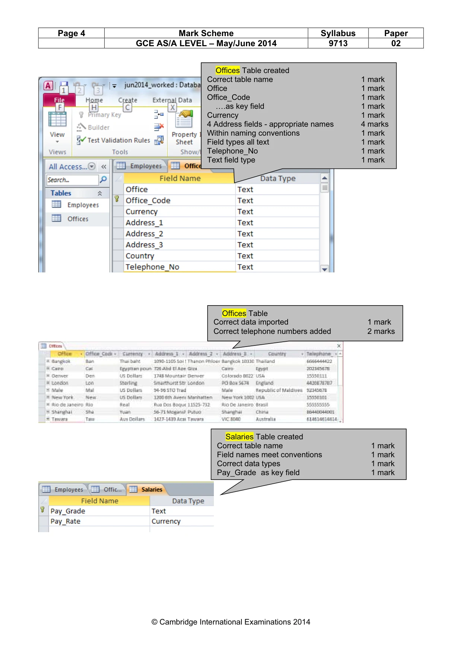The image size is (462, 654).
Task: Collapse navigation pane with the double-chevron
Action: 104,167
